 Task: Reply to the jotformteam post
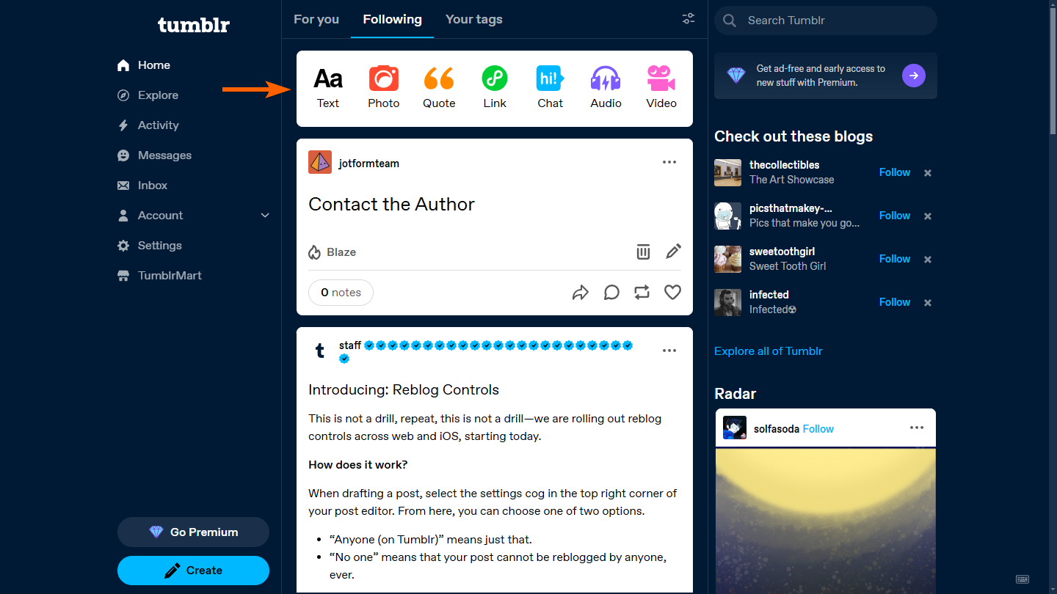611,293
